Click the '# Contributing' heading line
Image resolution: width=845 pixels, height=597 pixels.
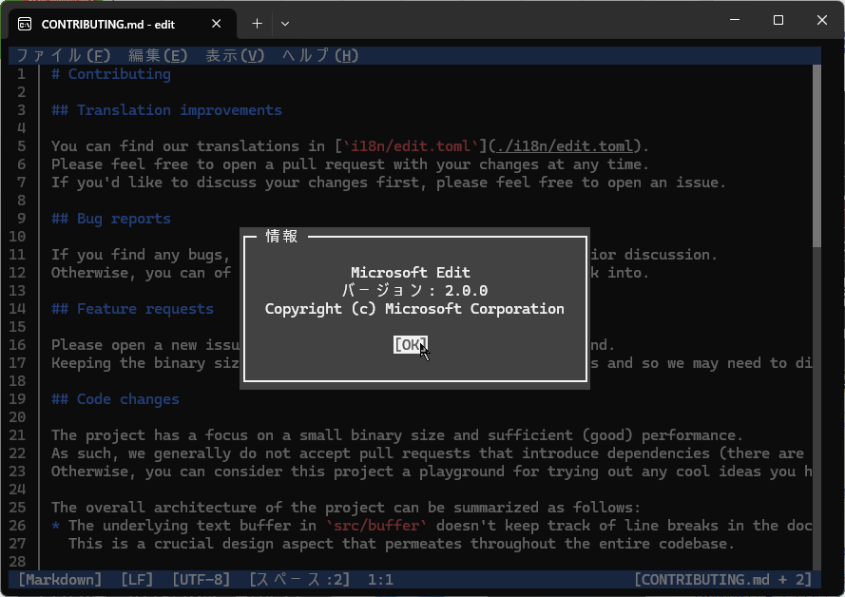pyautogui.click(x=111, y=74)
